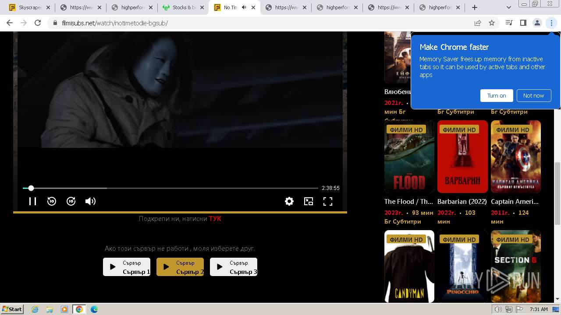Open a new browser tab
The height and width of the screenshot is (315, 561).
pyautogui.click(x=475, y=7)
